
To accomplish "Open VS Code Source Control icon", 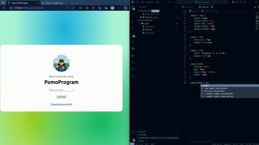I will pos(133,21).
